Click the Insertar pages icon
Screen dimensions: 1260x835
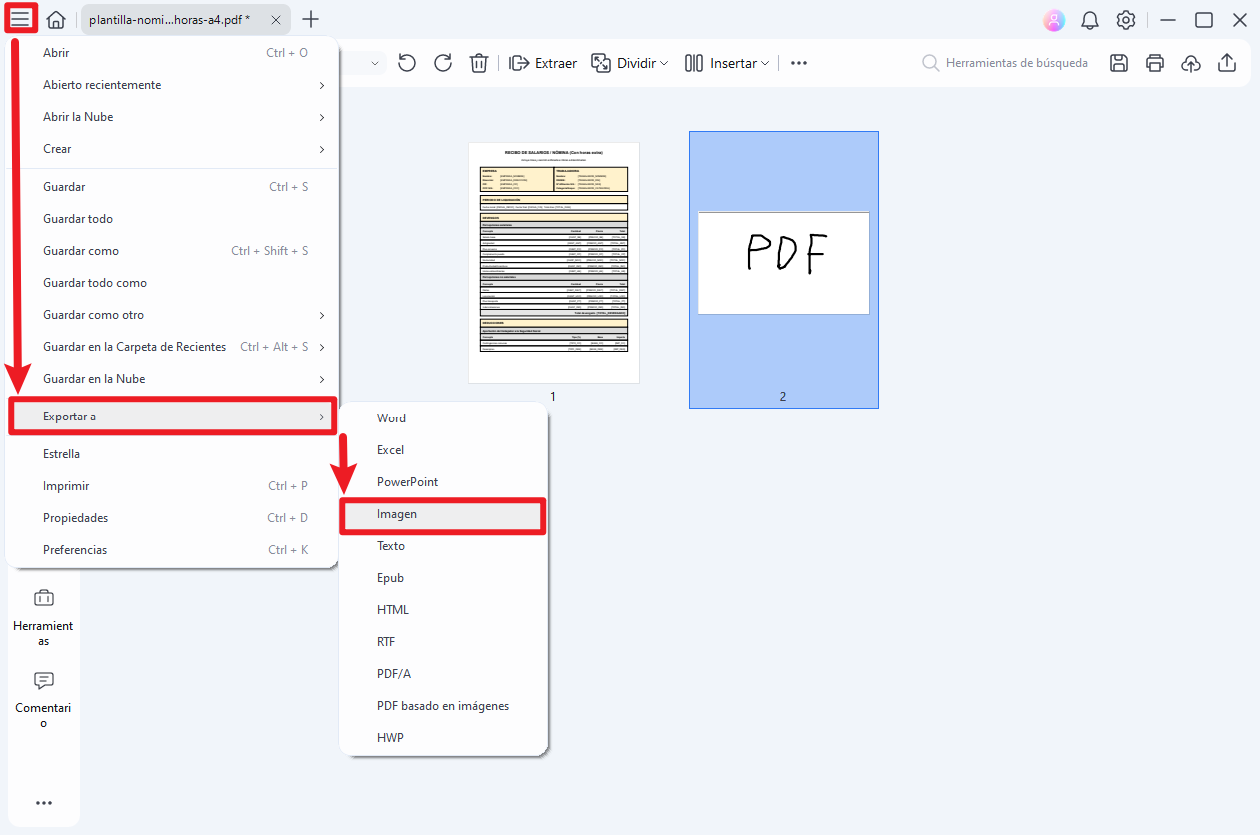695,62
